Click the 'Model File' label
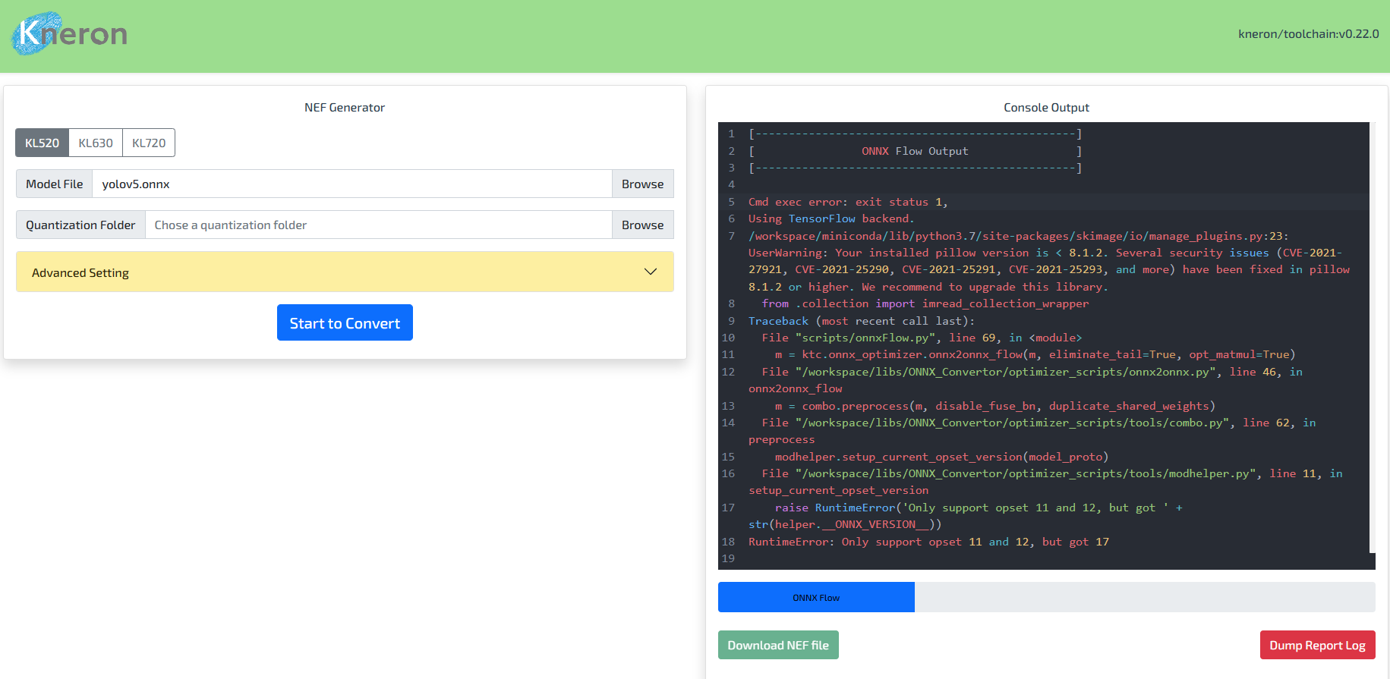This screenshot has width=1390, height=679. pos(55,184)
